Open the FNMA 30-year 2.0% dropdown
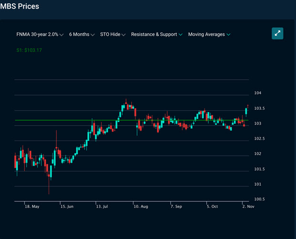This screenshot has height=239, width=296. tap(40, 34)
